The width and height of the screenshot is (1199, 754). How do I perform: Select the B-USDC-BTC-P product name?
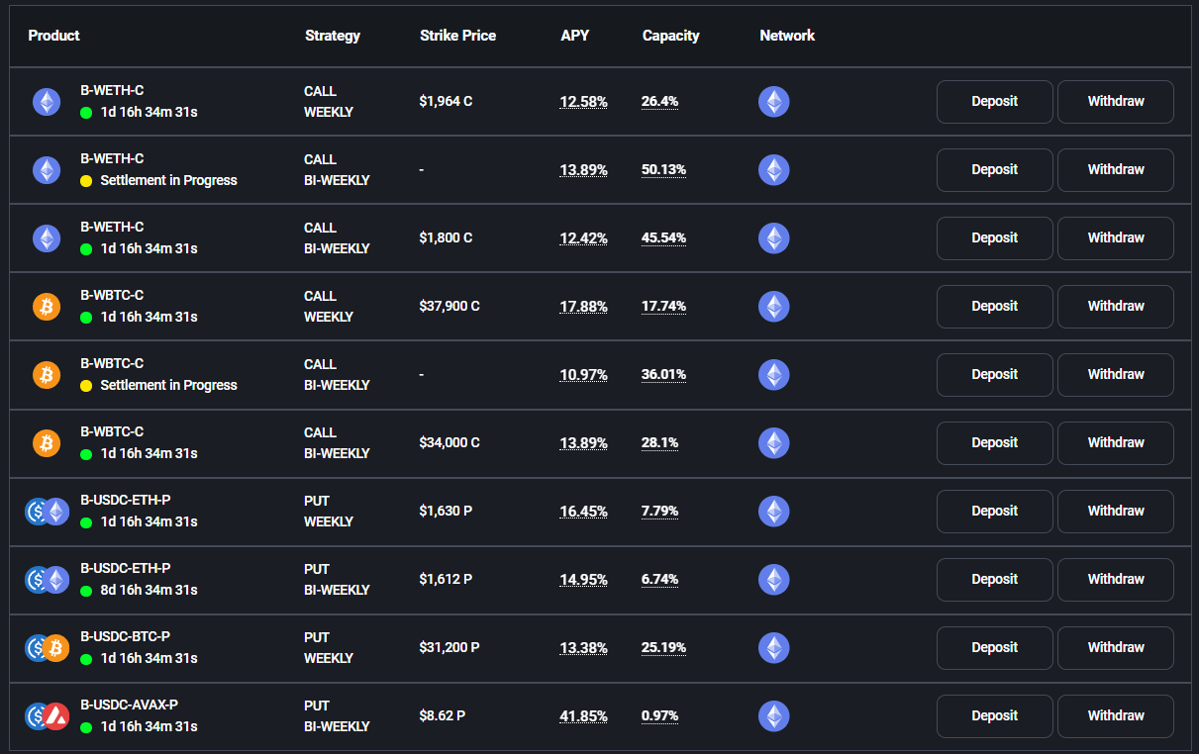pyautogui.click(x=125, y=636)
